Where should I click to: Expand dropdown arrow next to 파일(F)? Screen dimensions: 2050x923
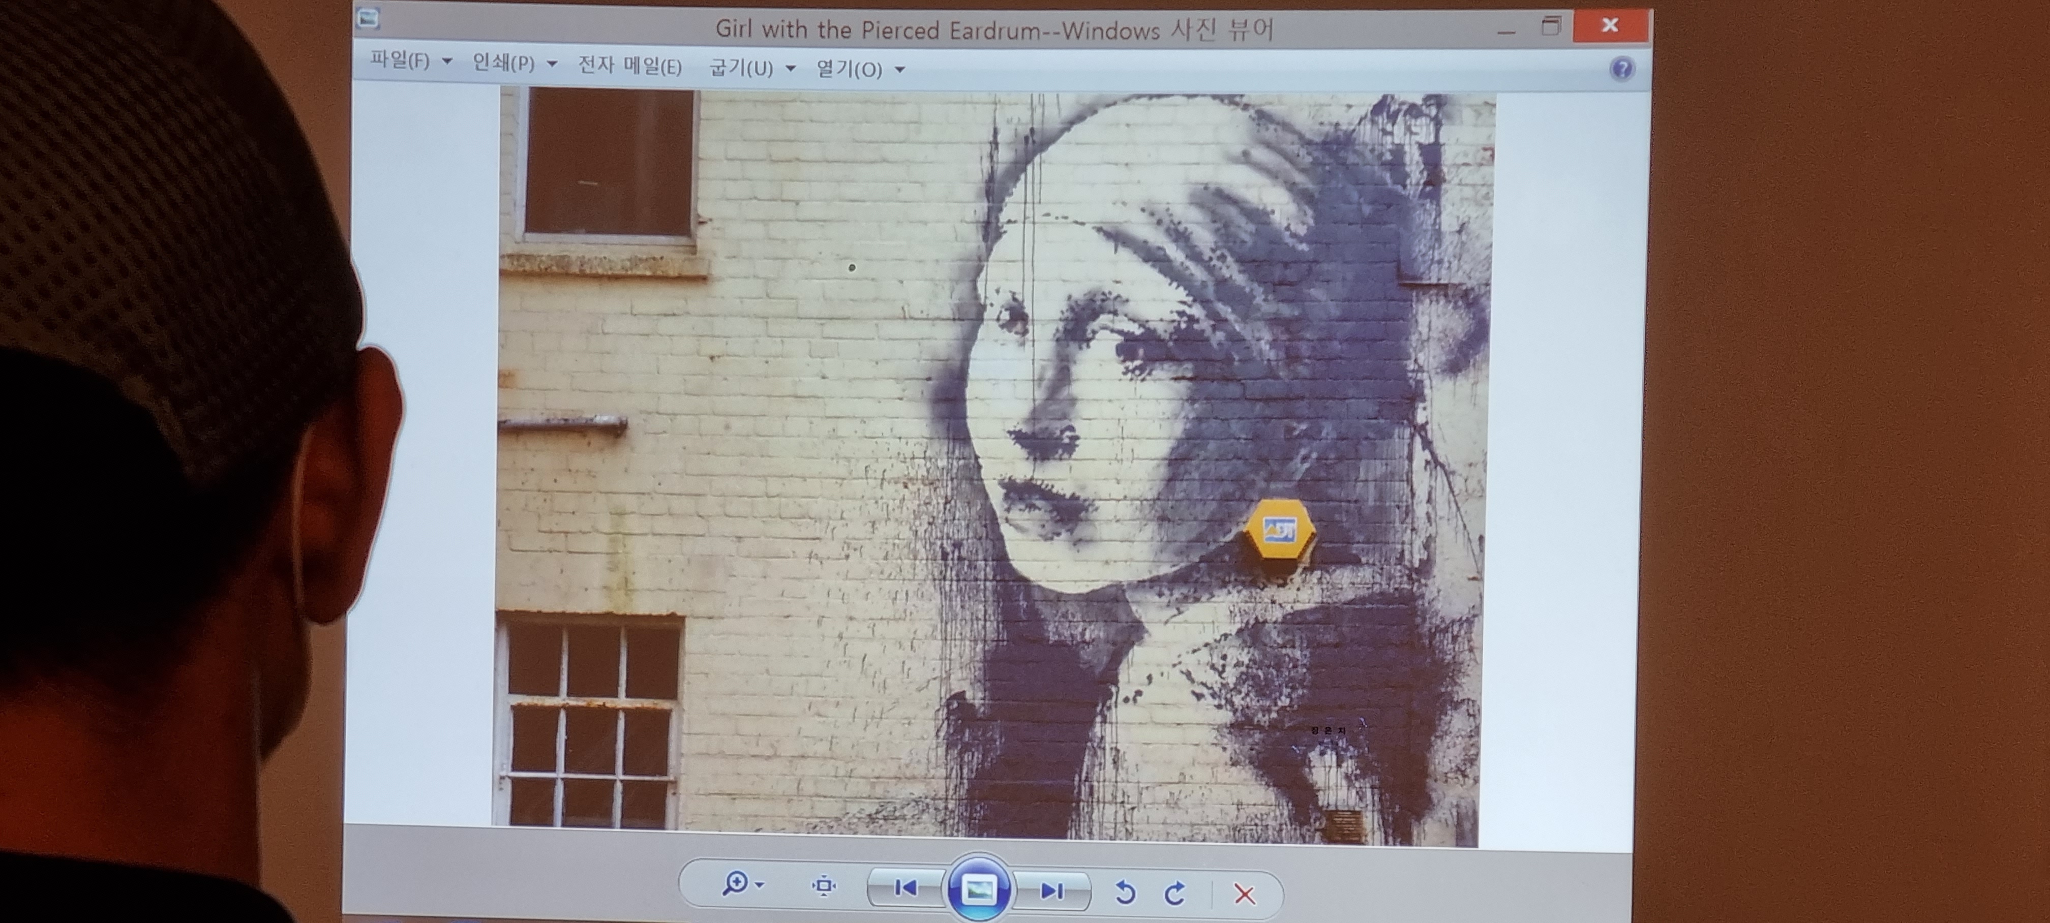pos(447,61)
